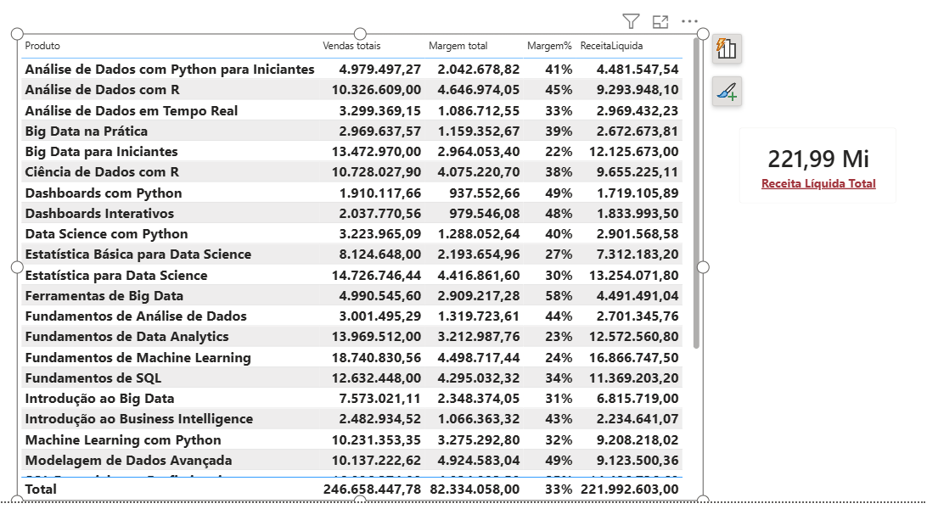927x509 pixels.
Task: Select row Análise de Dados com R
Action: tap(351, 90)
